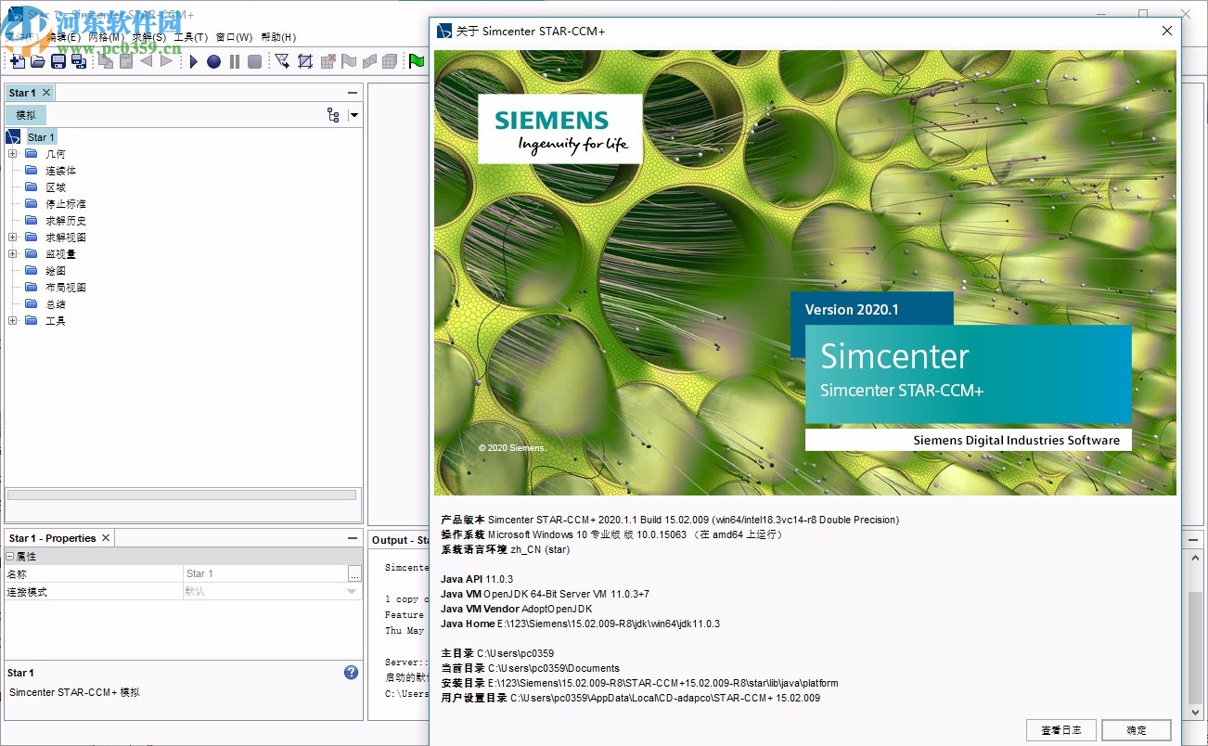The image size is (1208, 746).
Task: Click the crossed-square mesh pipeline icon
Action: [304, 61]
